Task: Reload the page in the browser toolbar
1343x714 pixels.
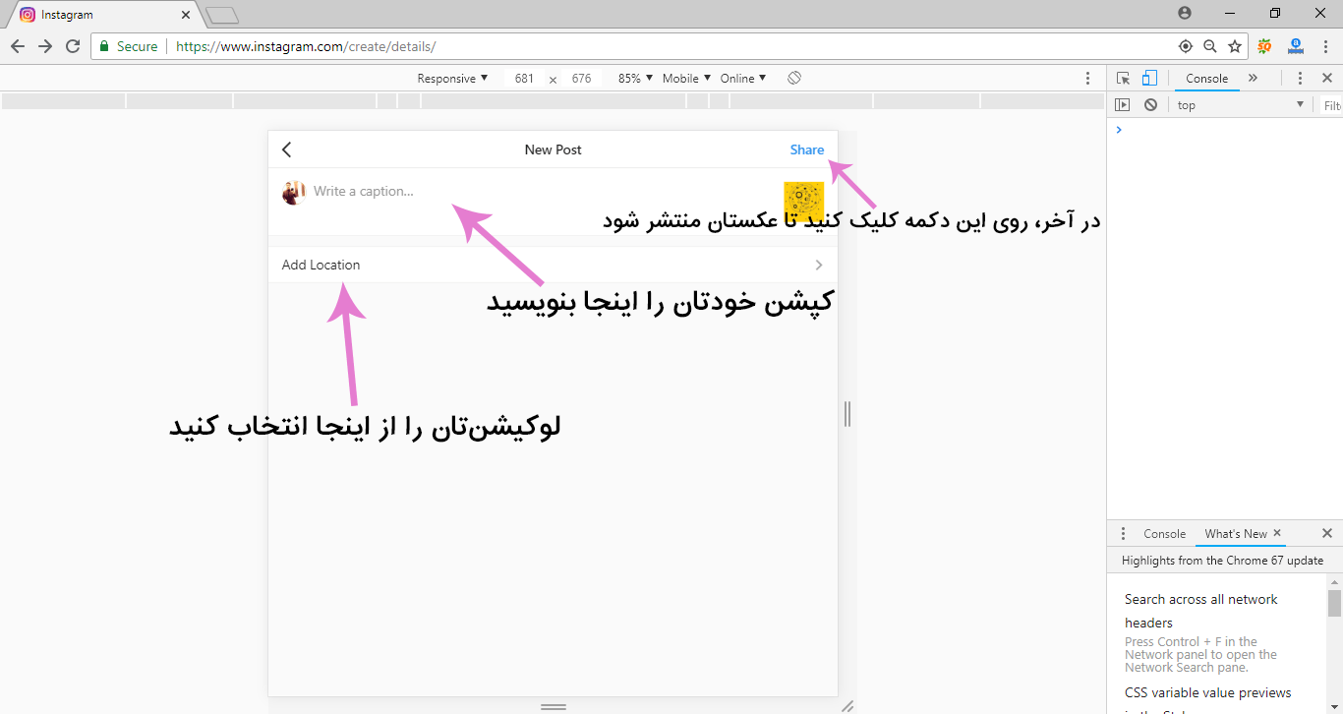Action: (x=73, y=46)
